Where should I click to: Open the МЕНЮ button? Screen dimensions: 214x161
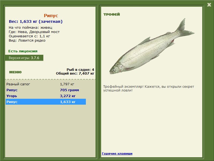15,72
